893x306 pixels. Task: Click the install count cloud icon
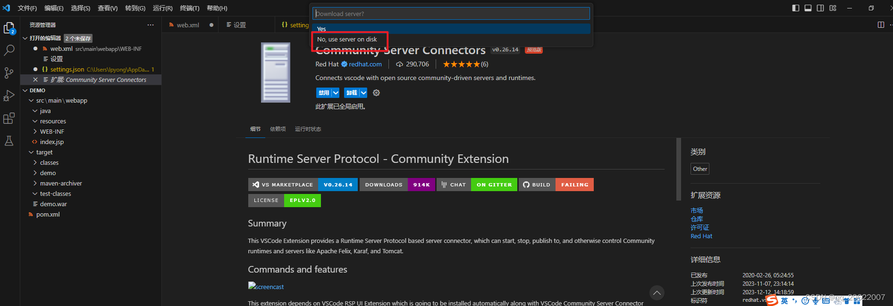(399, 64)
